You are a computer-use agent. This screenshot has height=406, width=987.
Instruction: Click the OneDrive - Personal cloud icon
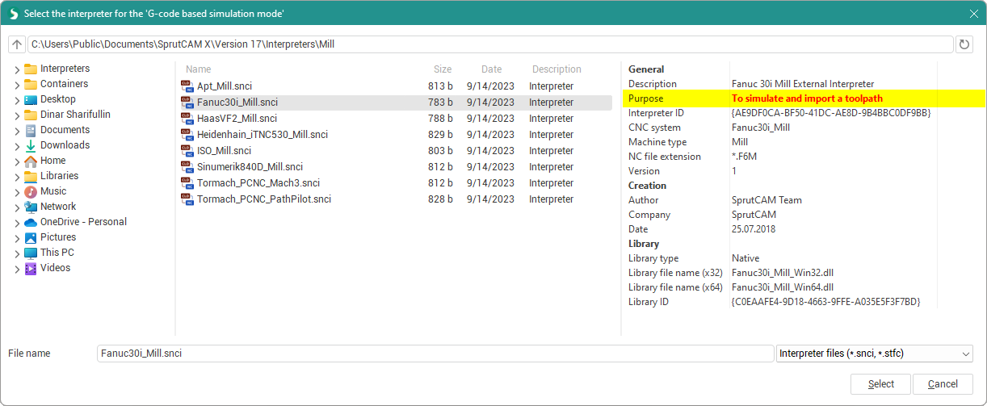[x=31, y=222]
